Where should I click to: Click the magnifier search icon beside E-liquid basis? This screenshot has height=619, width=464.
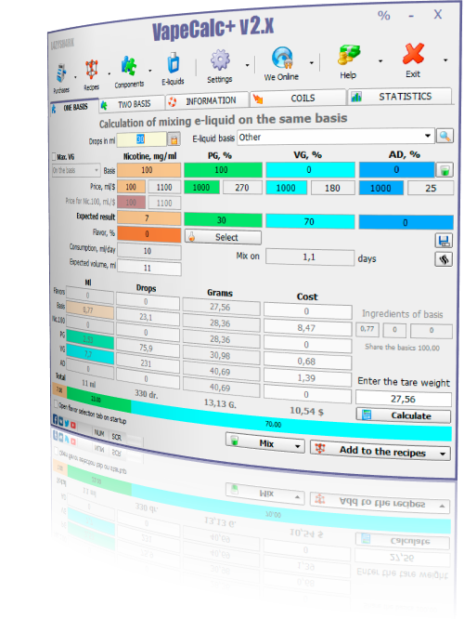pos(445,136)
